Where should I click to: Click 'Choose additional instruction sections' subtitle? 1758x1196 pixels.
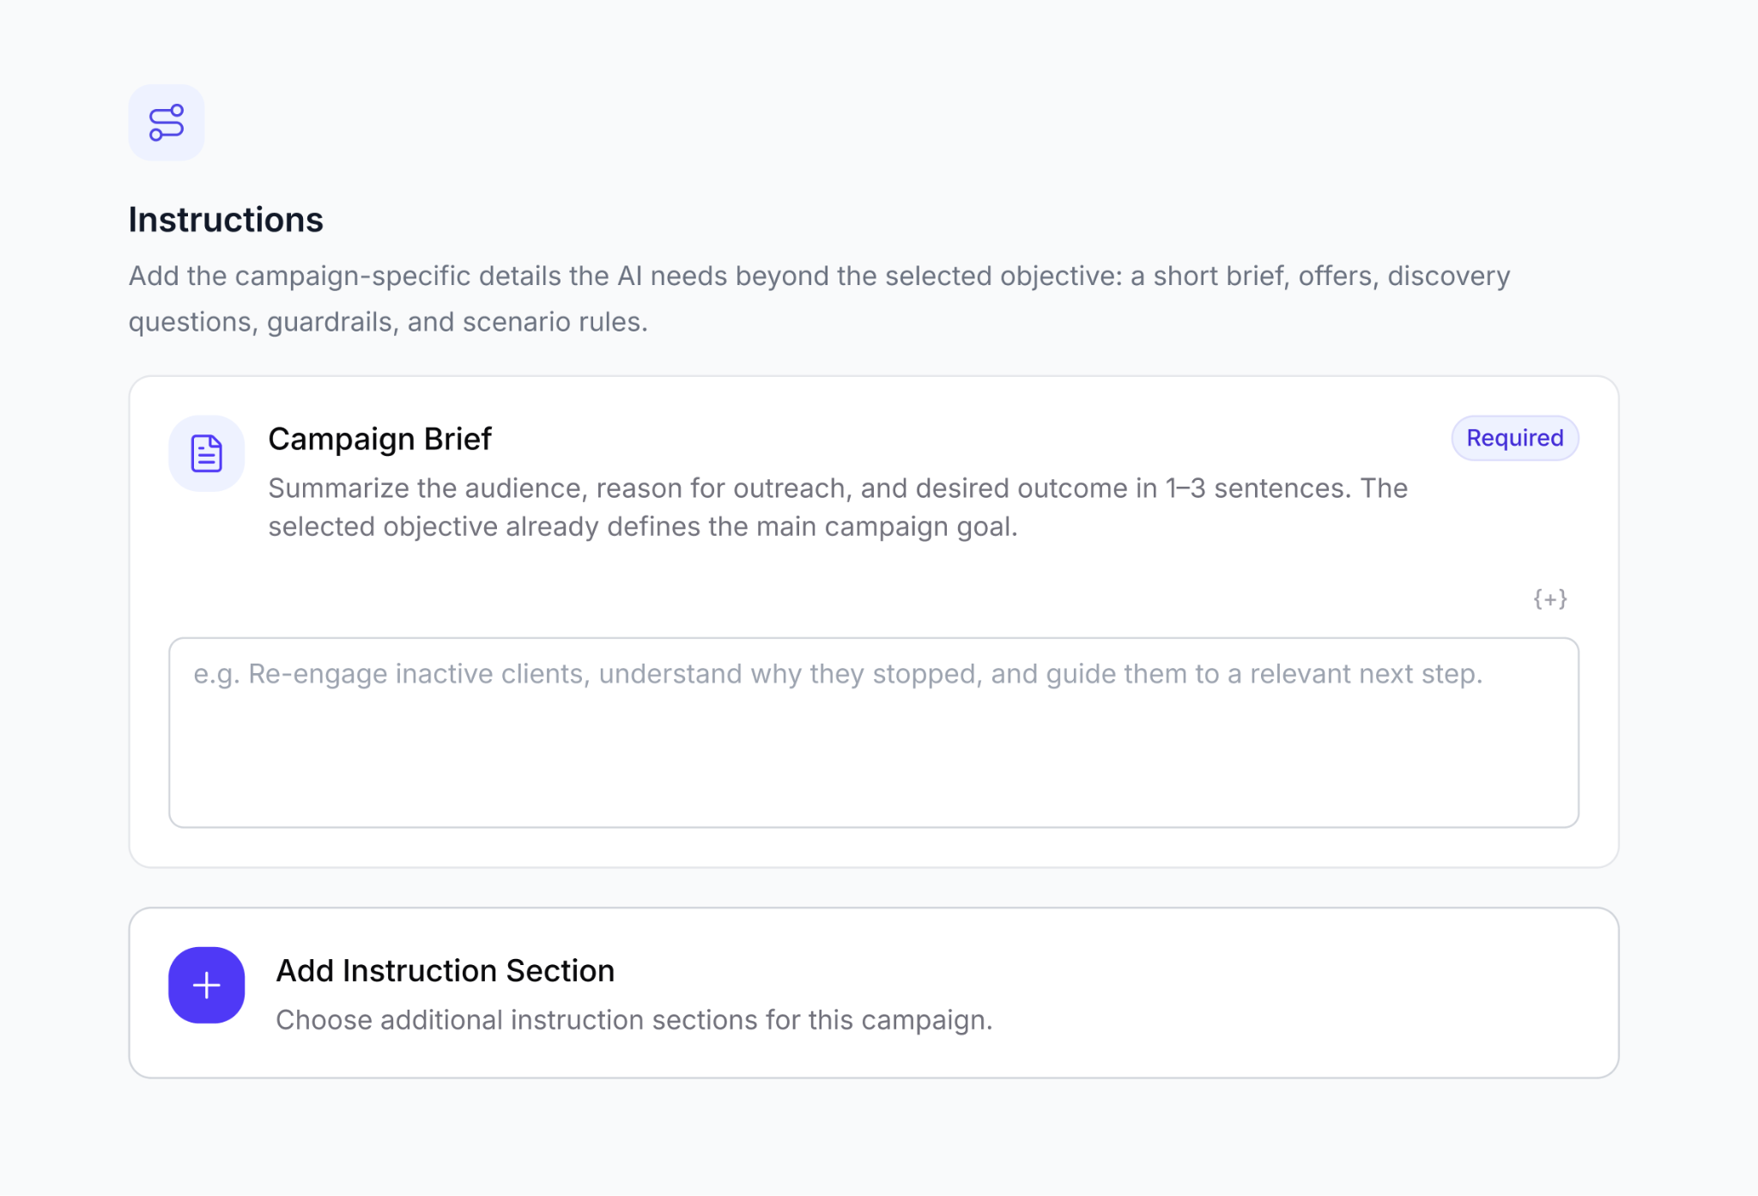(x=633, y=1020)
